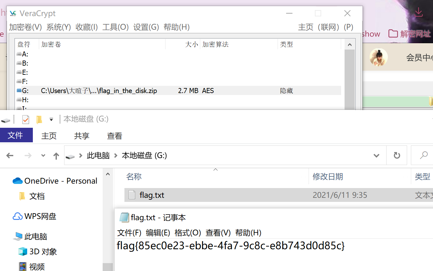This screenshot has height=271, width=433.
Task: Open the 解密网址 bookmark folder in browser
Action: point(409,34)
